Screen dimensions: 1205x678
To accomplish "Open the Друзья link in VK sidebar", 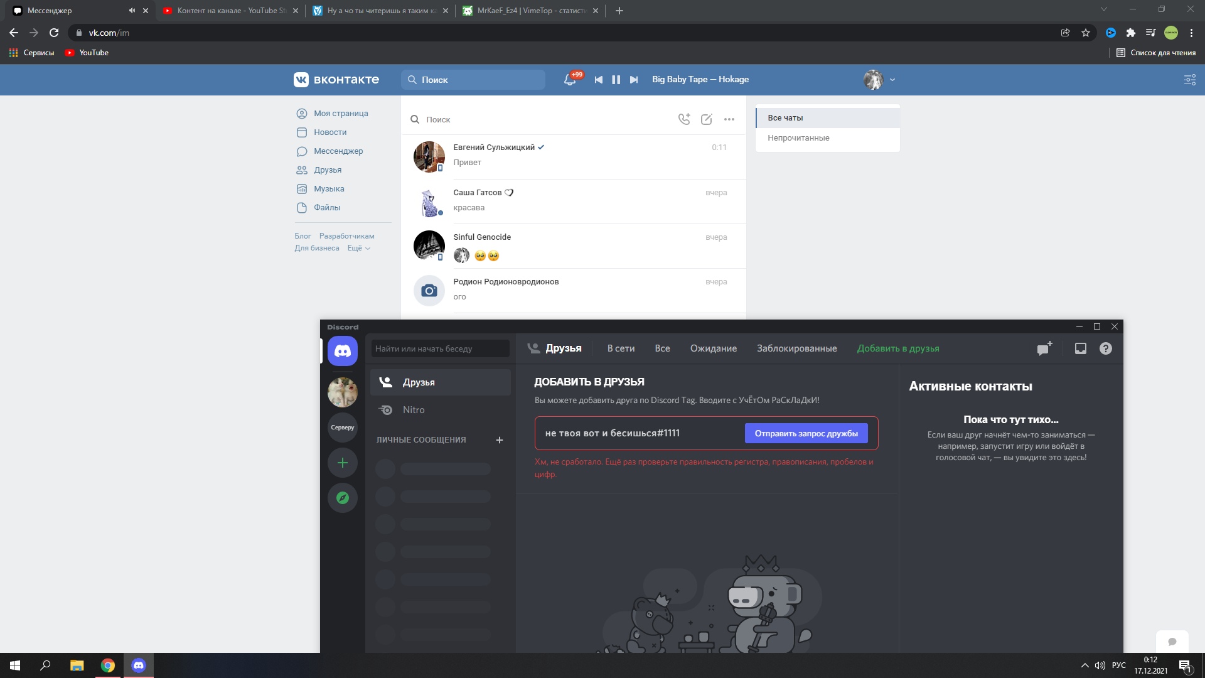I will point(328,170).
